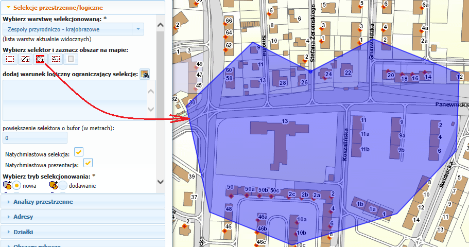Select the 'nowa' radio button
The image size is (469, 247).
click(16, 185)
